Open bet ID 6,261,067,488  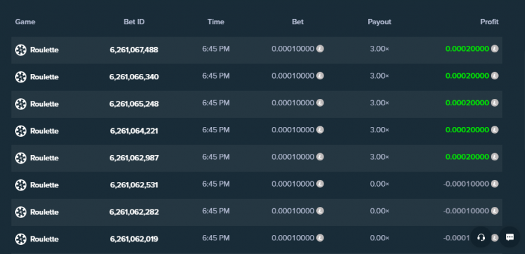click(134, 50)
